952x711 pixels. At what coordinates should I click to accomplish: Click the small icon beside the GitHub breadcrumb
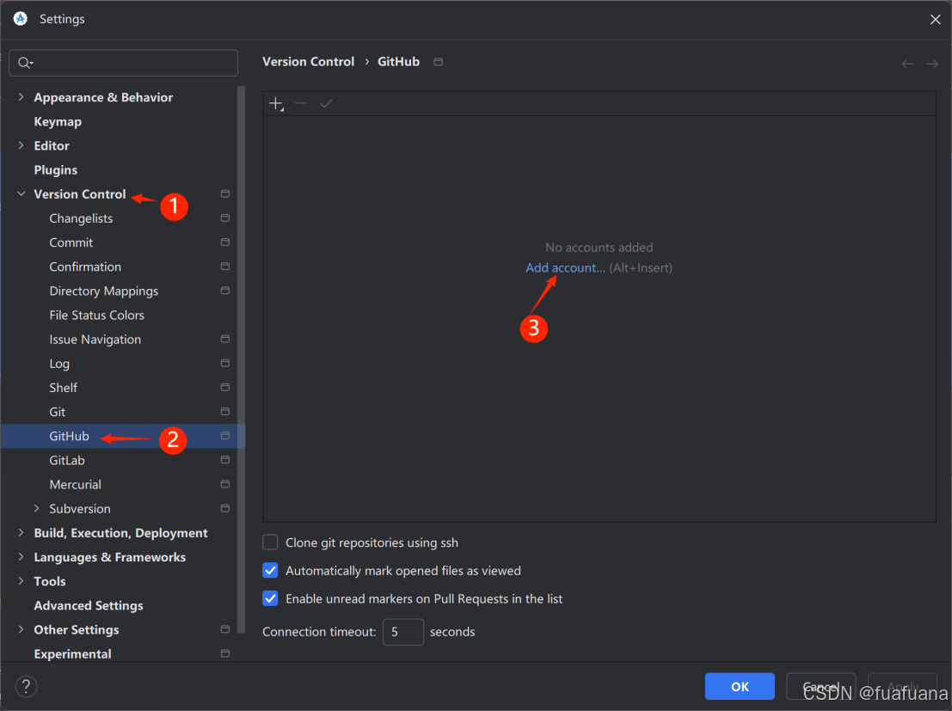437,61
